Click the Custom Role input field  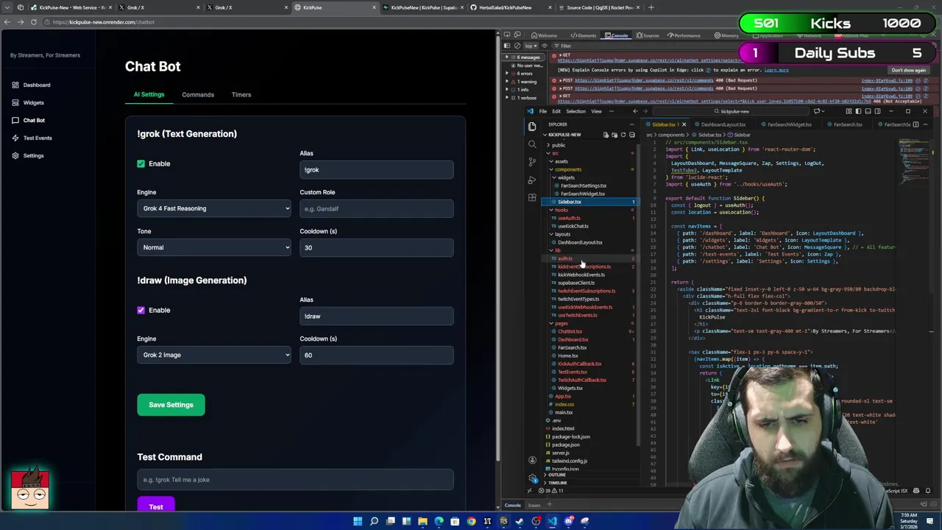coord(377,209)
